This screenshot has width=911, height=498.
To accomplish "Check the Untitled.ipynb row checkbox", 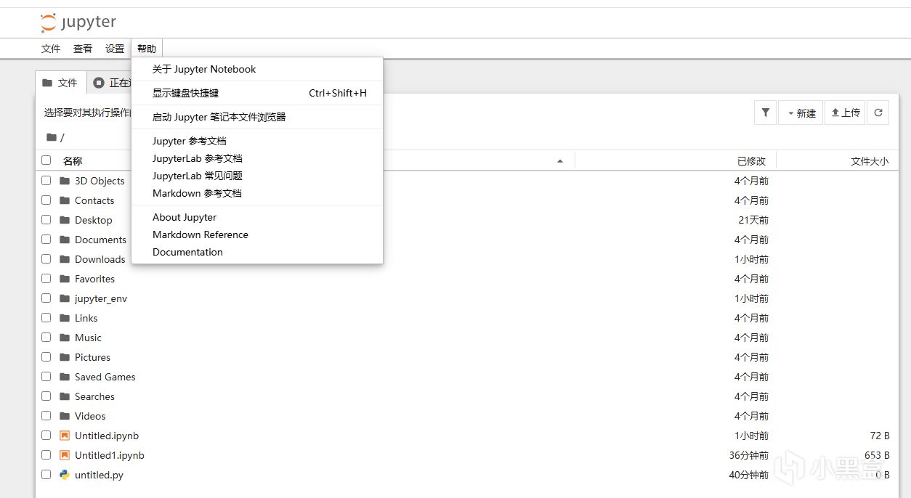I will (x=46, y=436).
